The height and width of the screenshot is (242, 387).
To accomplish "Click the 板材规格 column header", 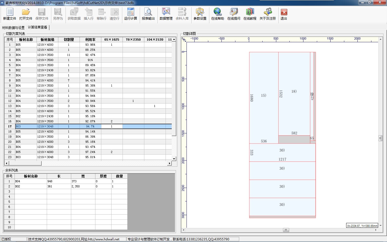I will coord(47,40).
